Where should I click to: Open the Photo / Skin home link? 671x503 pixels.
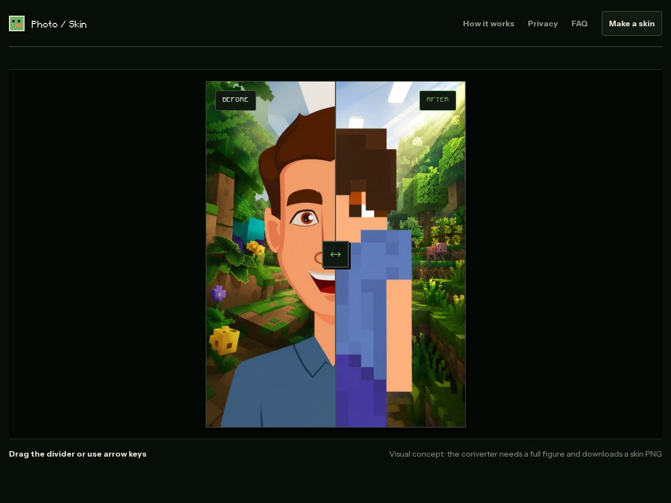48,23
